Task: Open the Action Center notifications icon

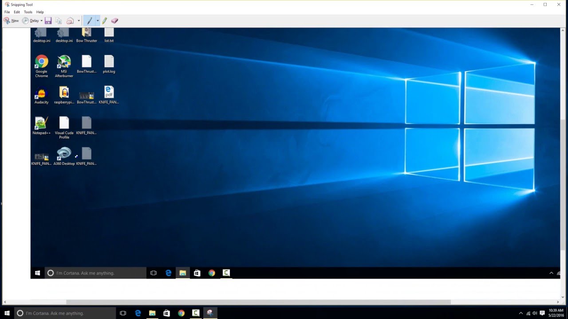Action: [x=542, y=313]
